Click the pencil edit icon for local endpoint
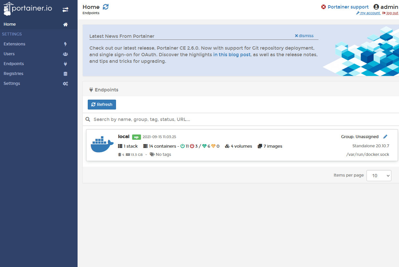This screenshot has height=267, width=399. 385,137
